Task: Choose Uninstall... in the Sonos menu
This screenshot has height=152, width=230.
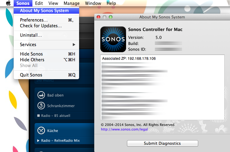Action: pyautogui.click(x=46, y=35)
